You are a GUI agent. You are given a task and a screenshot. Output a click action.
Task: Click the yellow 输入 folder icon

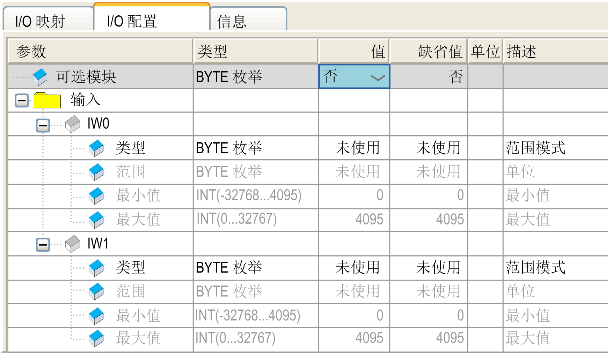[47, 100]
